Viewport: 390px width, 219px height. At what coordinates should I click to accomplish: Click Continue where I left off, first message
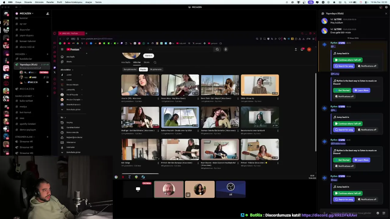pos(348,60)
